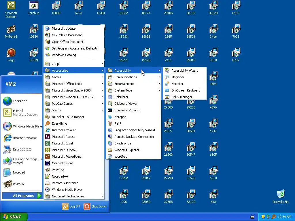This screenshot has height=221, width=295.
Task: Open Open Office Document entry
Action: pyautogui.click(x=74, y=42)
